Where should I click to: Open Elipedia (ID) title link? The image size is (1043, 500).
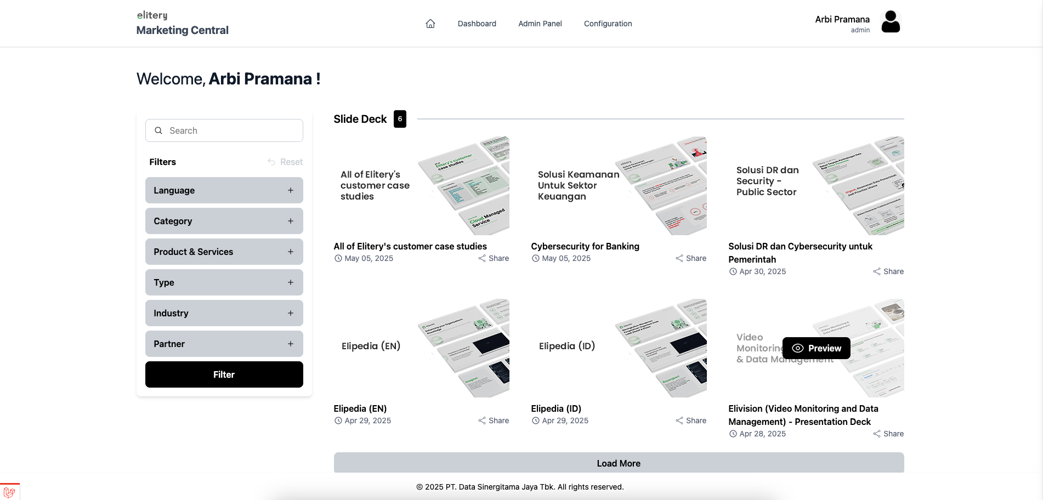click(x=556, y=408)
